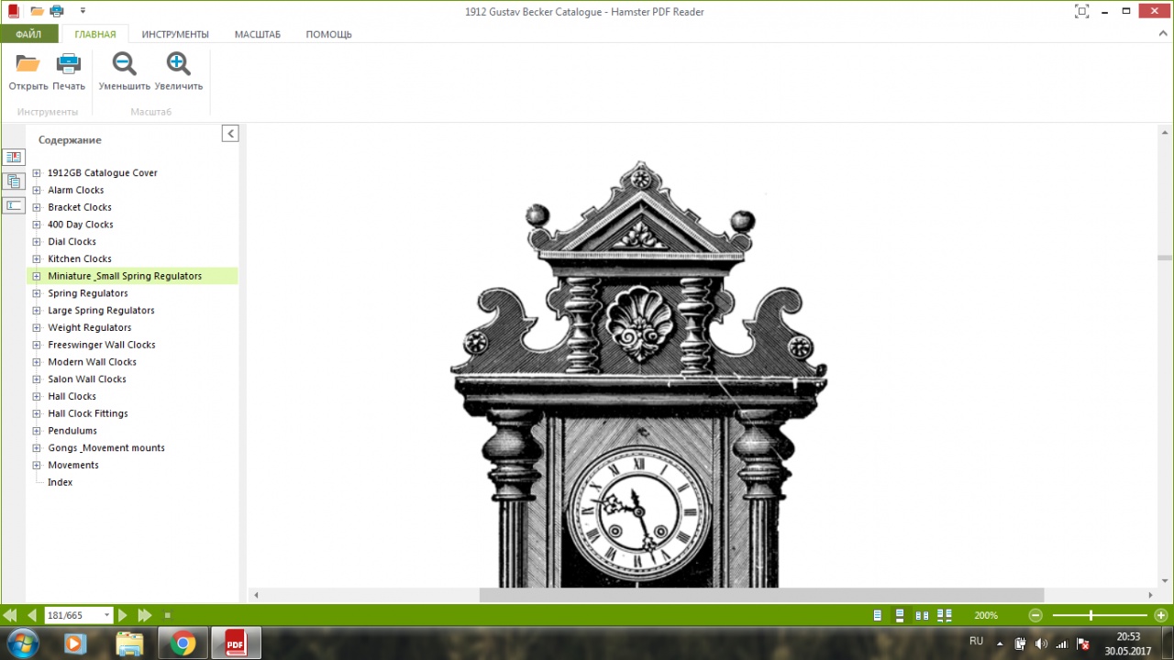Collapse the contents sidebar with arrow button
Viewport: 1174px width, 660px height.
pos(230,134)
